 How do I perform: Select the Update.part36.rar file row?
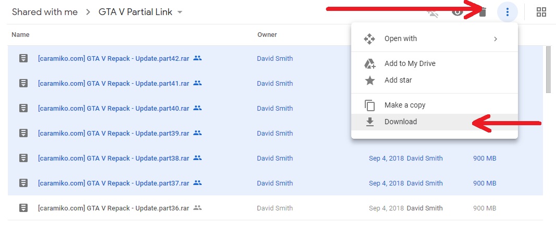pos(113,208)
